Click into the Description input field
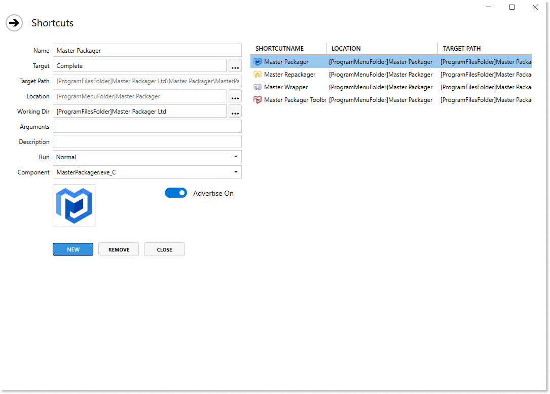This screenshot has height=394, width=550. [147, 142]
